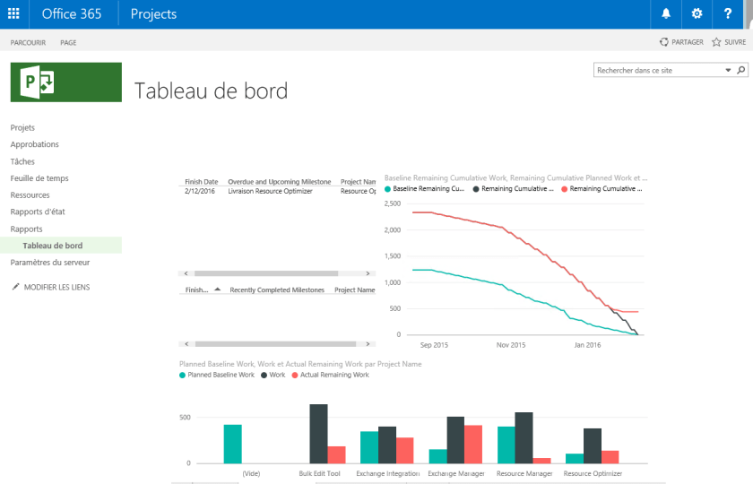753x484 pixels.
Task: Click the search magnifier icon
Action: click(740, 70)
